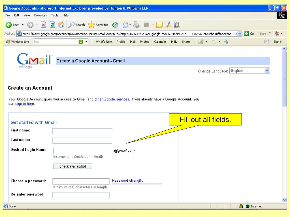This screenshot has height=217, width=290.
Task: Click the Research books icon
Action: (177, 25)
